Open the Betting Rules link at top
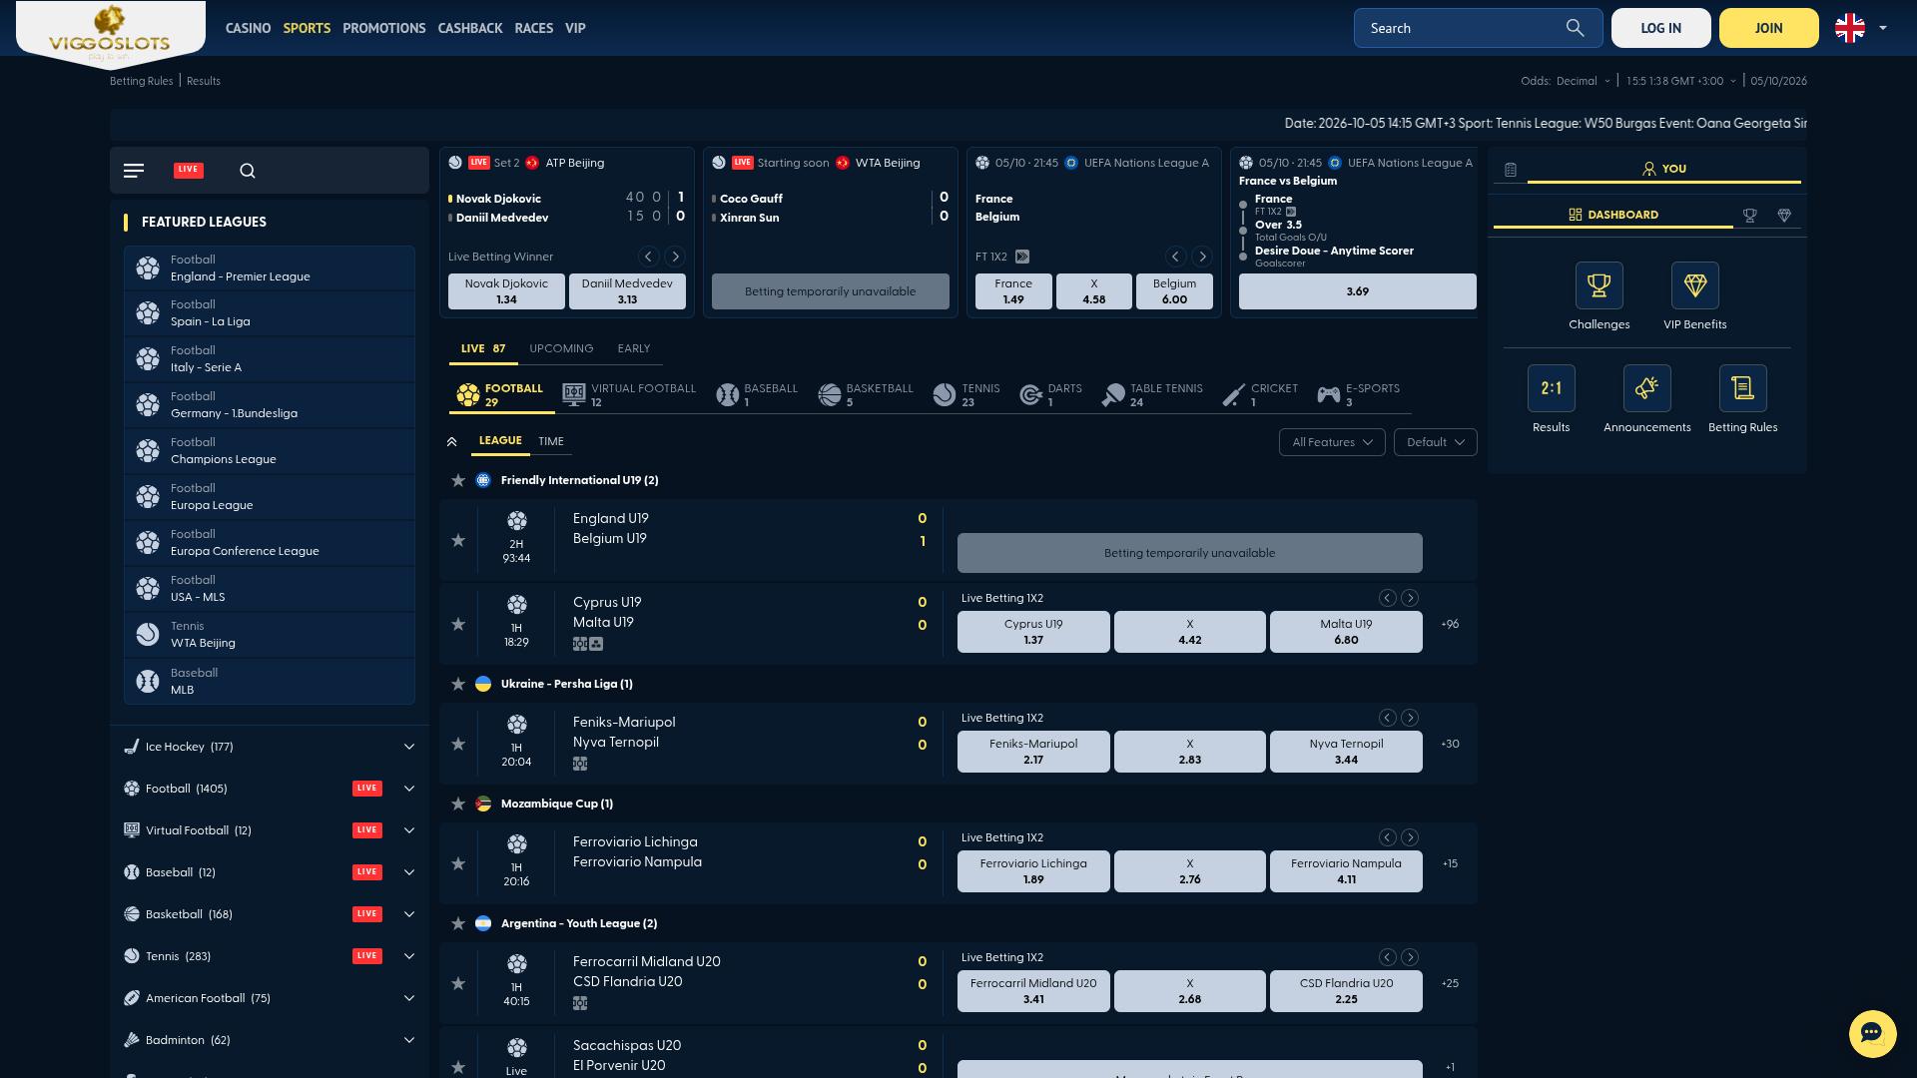Screen dimensions: 1917x1078 (141, 81)
